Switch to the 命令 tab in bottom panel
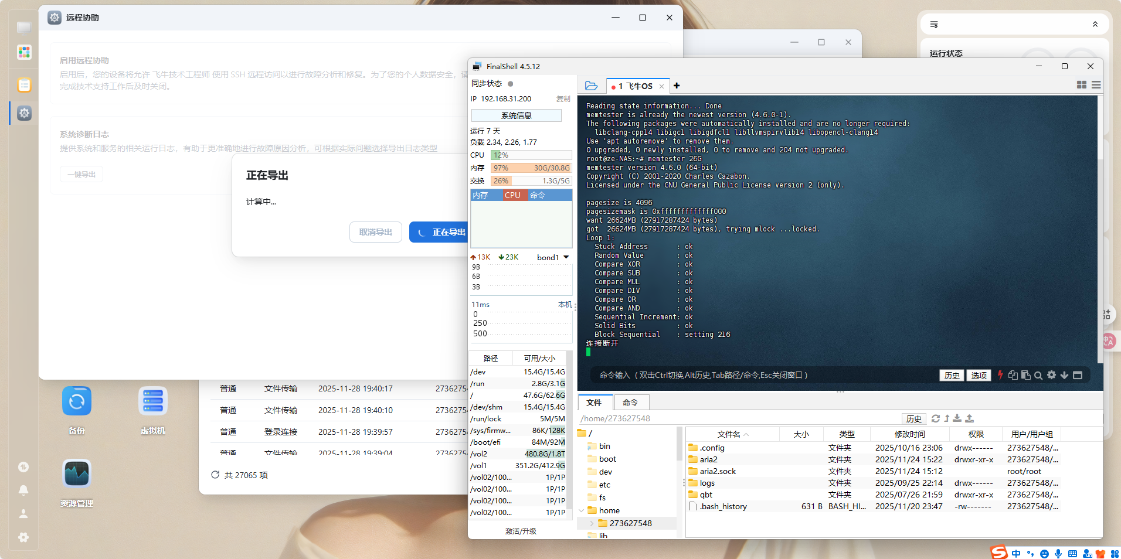This screenshot has width=1121, height=559. click(630, 403)
